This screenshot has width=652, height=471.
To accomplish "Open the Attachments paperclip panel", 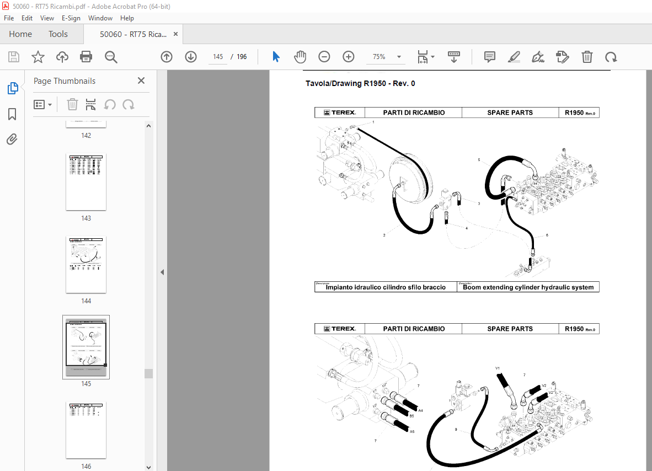I will pyautogui.click(x=12, y=139).
